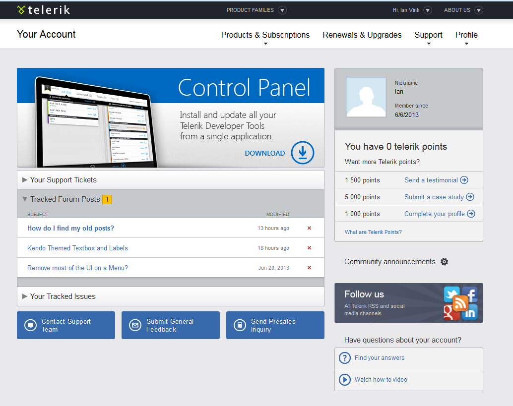Screen dimensions: 513x406
Task: Click the RSS feed icon in Follow us
Action: click(460, 303)
